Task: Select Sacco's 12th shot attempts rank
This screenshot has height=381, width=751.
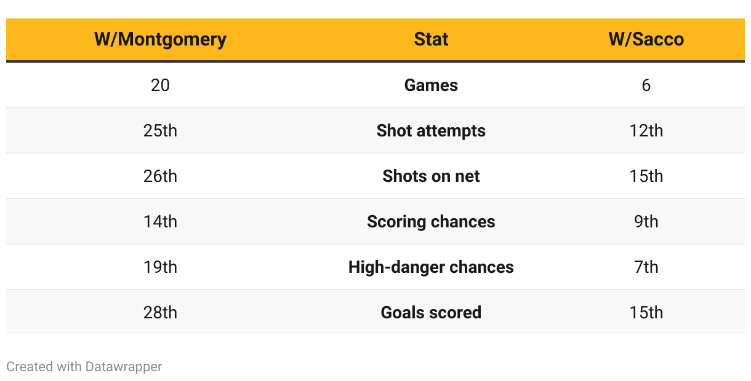Action: pyautogui.click(x=646, y=130)
